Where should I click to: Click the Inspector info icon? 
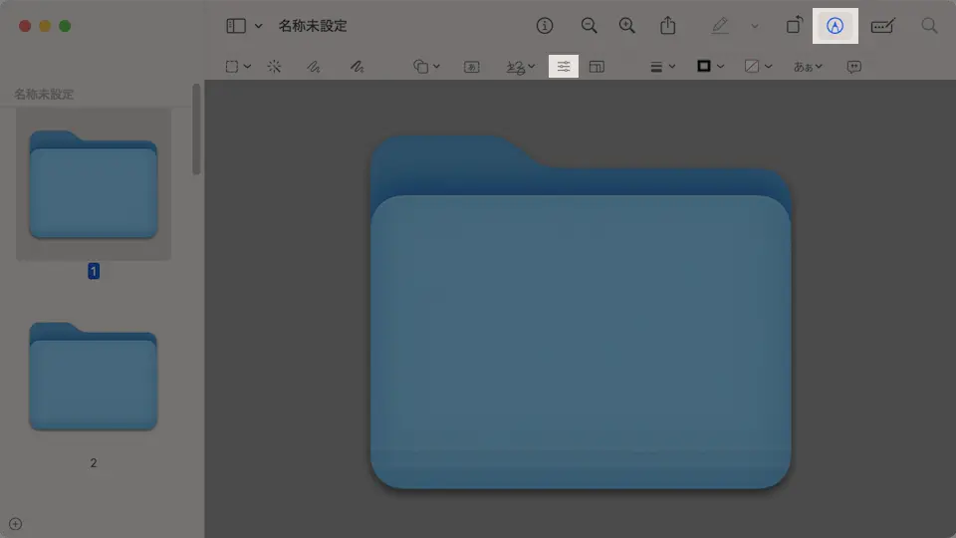pos(545,26)
